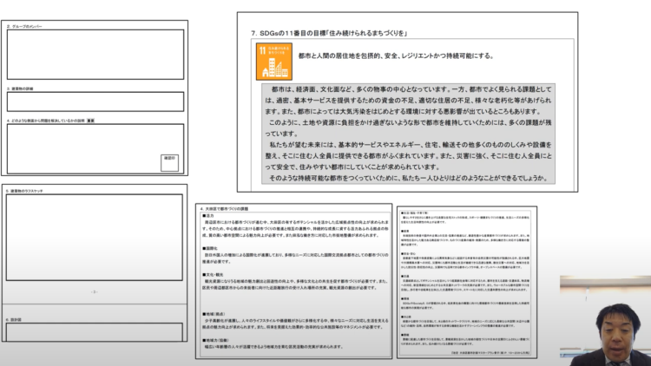
Task: Click heading 3. 建築物の詳細
Action: click(20, 88)
